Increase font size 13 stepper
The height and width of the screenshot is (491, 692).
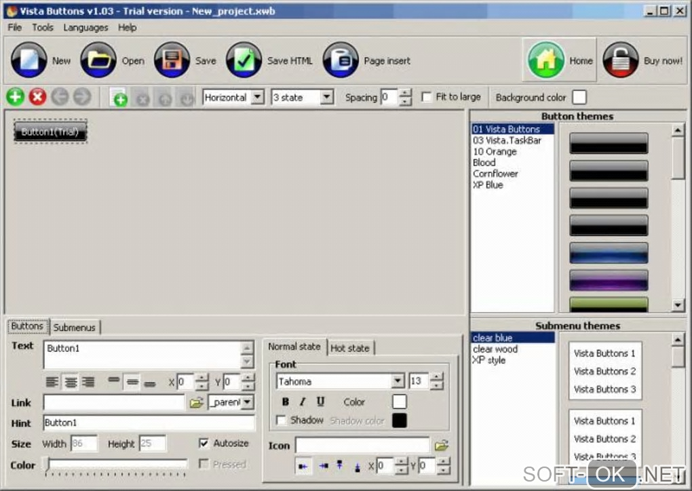(436, 377)
